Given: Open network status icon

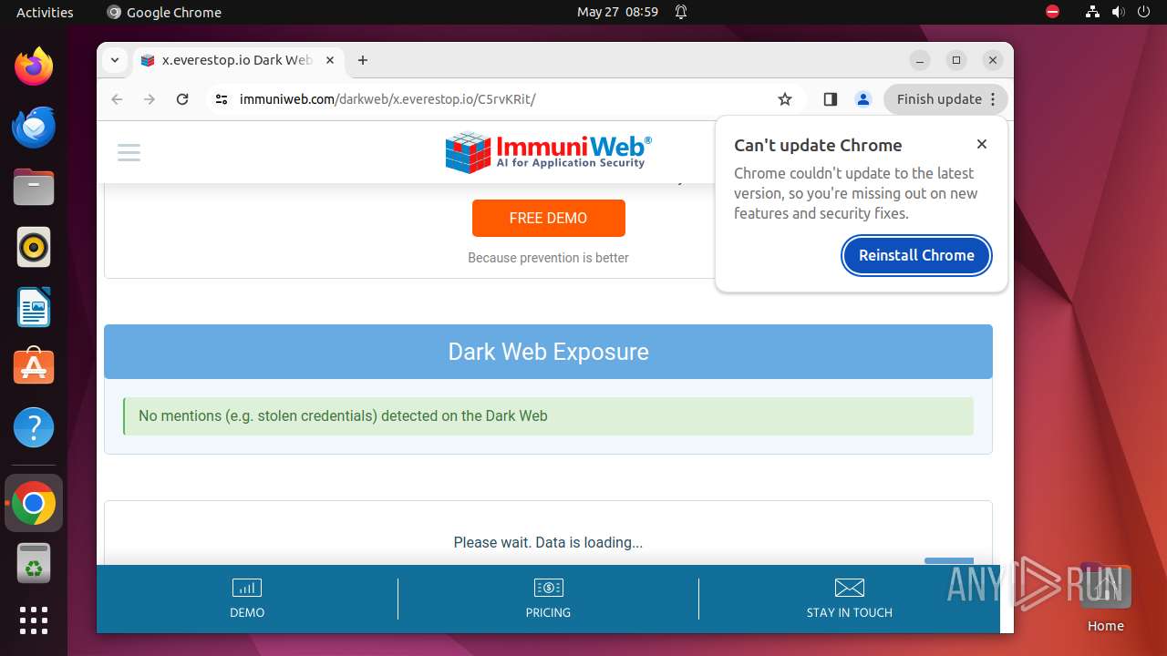Looking at the screenshot, I should click(1092, 12).
